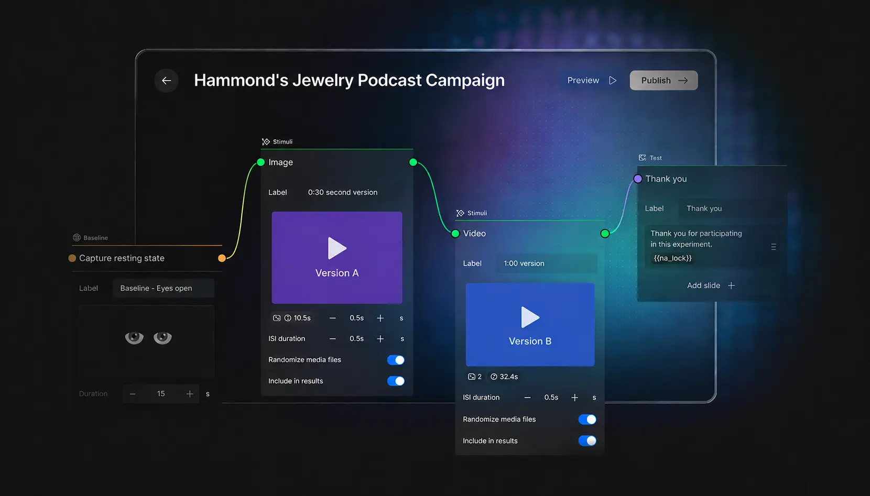Decrease Image ISI duration with minus

(x=332, y=339)
